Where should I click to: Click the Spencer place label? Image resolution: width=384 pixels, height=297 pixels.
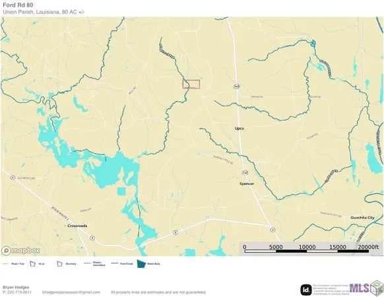[247, 183]
